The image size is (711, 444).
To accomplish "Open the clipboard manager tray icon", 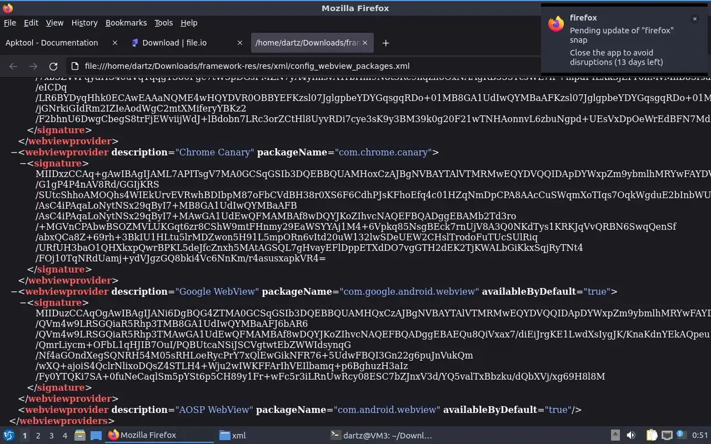I will click(x=652, y=435).
